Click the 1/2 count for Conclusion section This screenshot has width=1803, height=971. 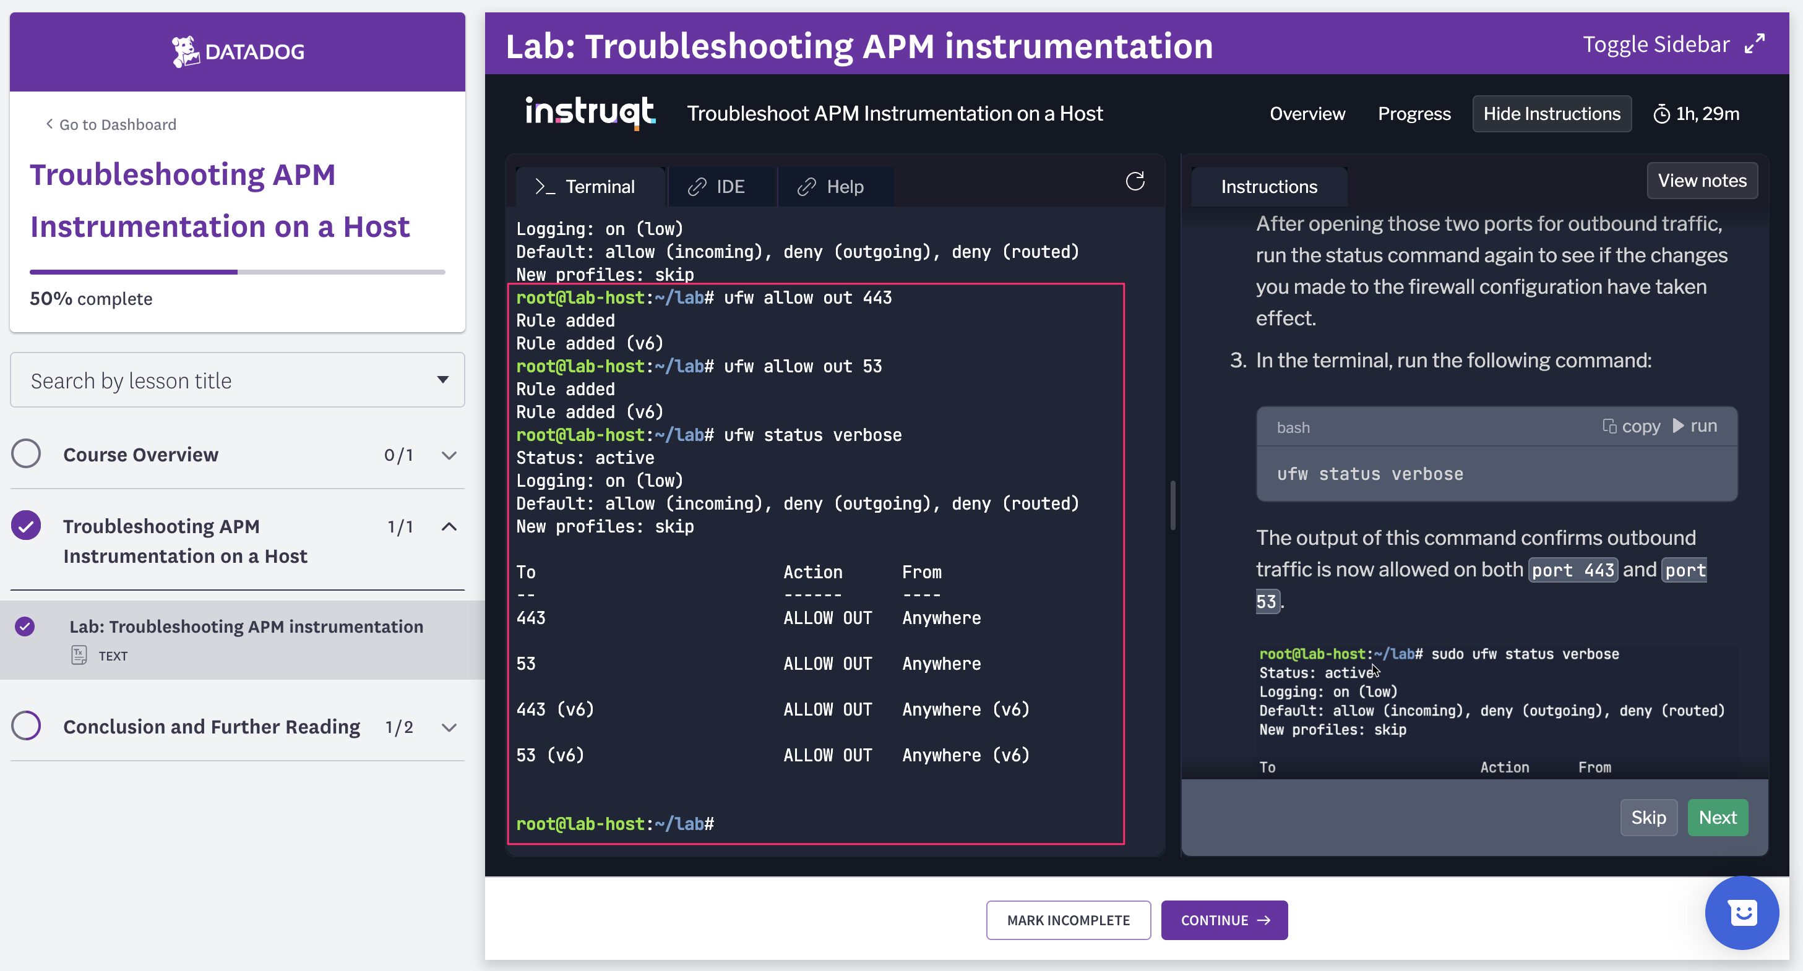[x=399, y=727]
